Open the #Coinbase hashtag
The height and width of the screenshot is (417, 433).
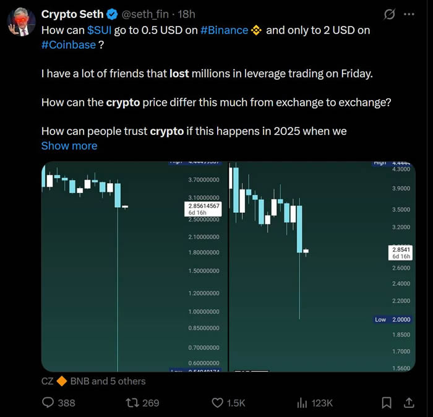coord(68,44)
